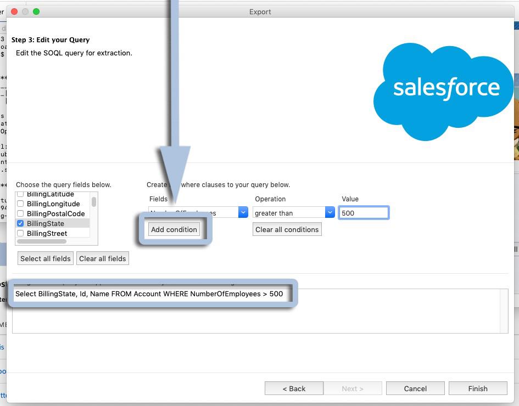Cancel the export wizard

[415, 388]
